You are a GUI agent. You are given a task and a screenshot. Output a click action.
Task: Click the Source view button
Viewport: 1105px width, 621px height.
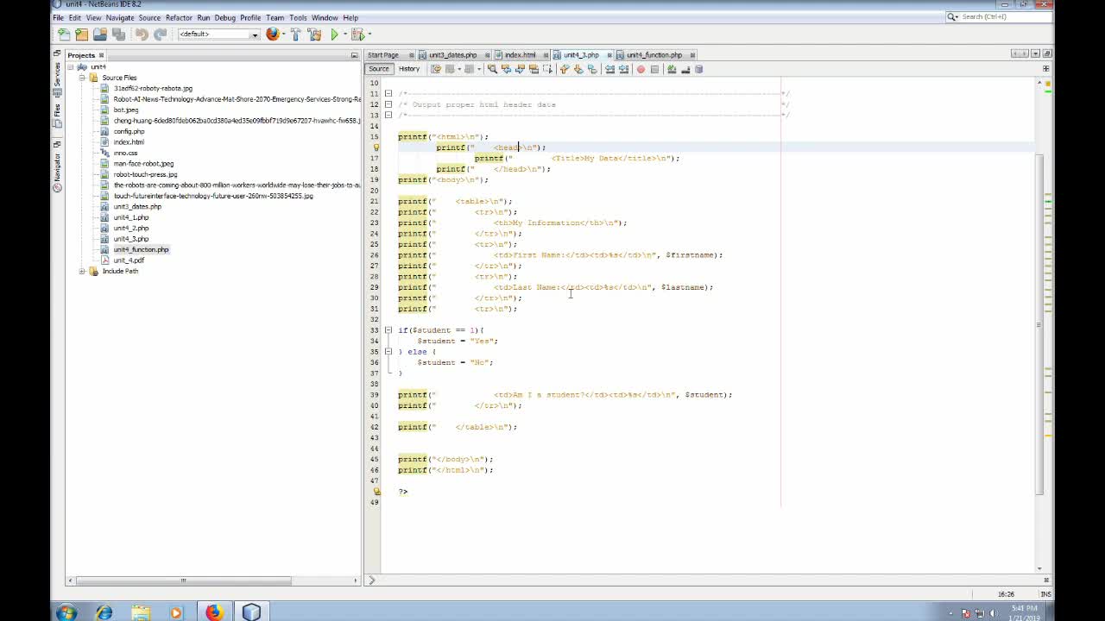379,69
